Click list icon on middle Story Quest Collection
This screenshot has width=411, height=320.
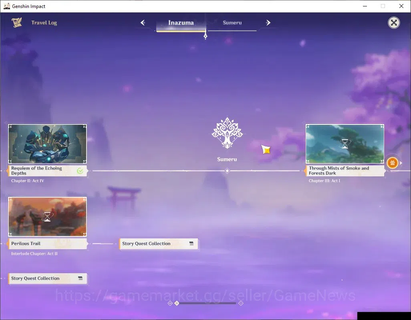pyautogui.click(x=191, y=243)
